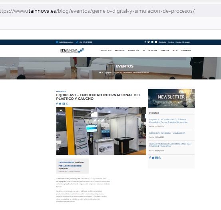Screen dimensions: 221x210
Task: Click the EVENTOS banner heading
Action: pos(124,66)
